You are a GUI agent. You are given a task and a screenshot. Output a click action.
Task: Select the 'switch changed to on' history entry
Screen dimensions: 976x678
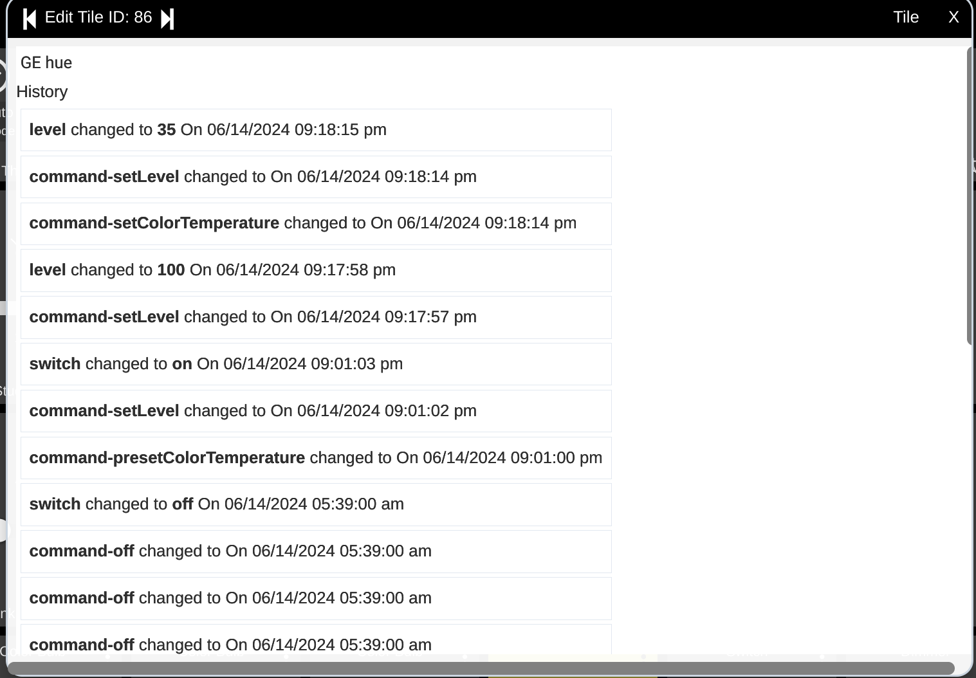(315, 363)
